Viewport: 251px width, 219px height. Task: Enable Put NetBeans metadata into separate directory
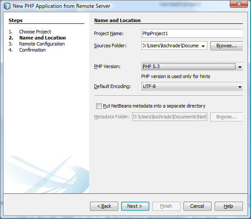[x=99, y=106]
